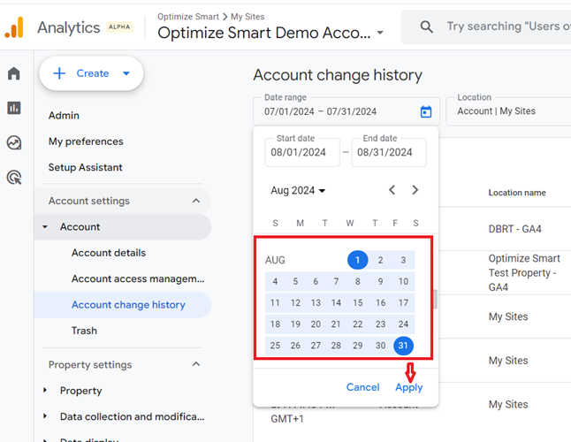The width and height of the screenshot is (571, 442).
Task: Open the Admin menu item
Action: (x=64, y=116)
